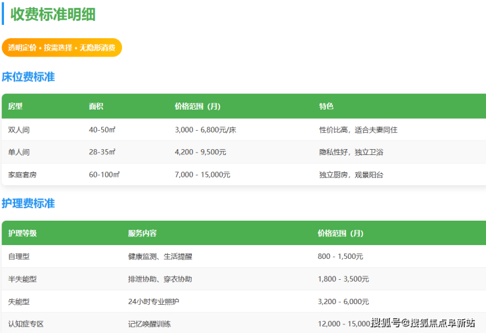Select the 自理型 care level row
The height and width of the screenshot is (333, 486).
[18, 256]
